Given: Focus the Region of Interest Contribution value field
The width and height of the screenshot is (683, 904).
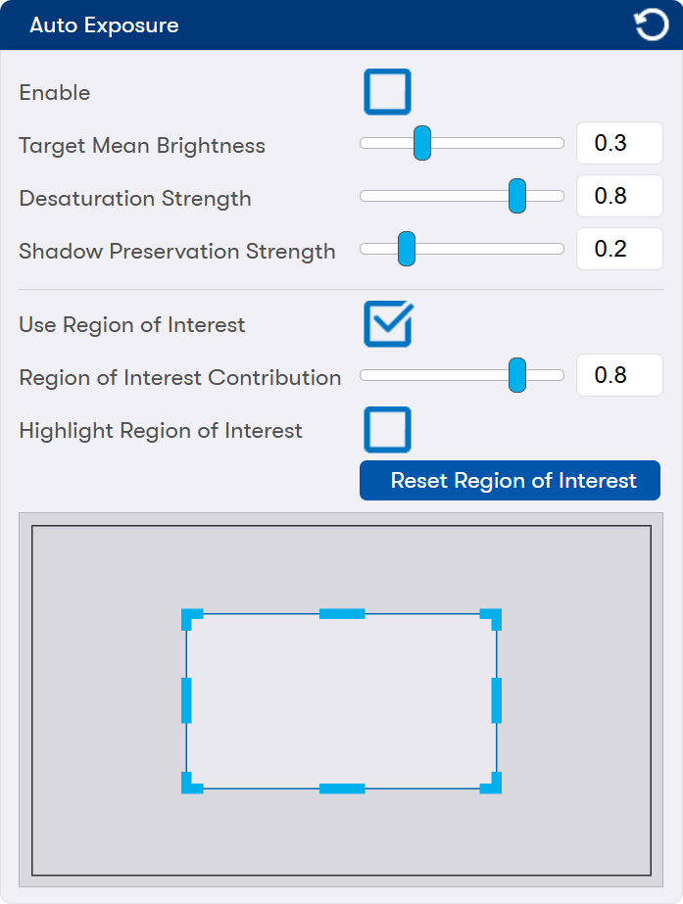Looking at the screenshot, I should (x=619, y=375).
